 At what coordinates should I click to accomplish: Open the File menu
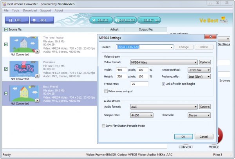tap(6, 11)
